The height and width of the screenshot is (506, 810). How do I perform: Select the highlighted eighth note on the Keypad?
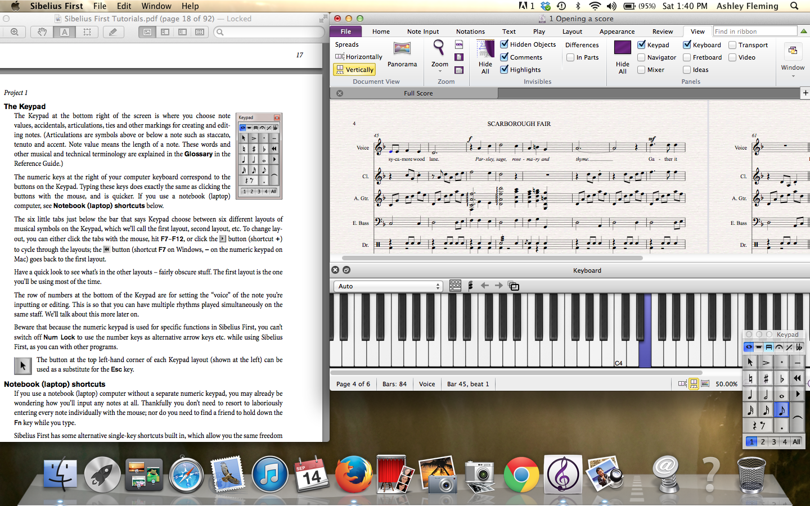click(781, 410)
